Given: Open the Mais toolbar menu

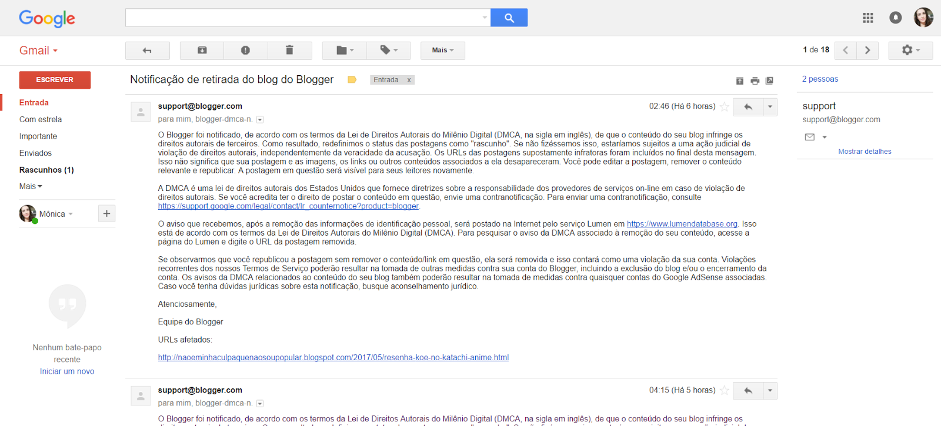Looking at the screenshot, I should tap(442, 51).
